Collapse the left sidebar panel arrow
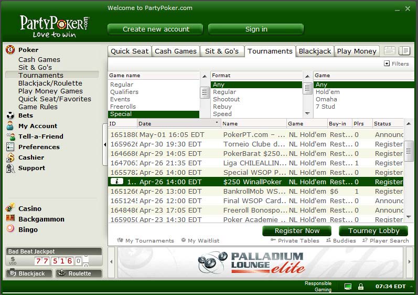This screenshot has height=295, width=418. (x=105, y=144)
